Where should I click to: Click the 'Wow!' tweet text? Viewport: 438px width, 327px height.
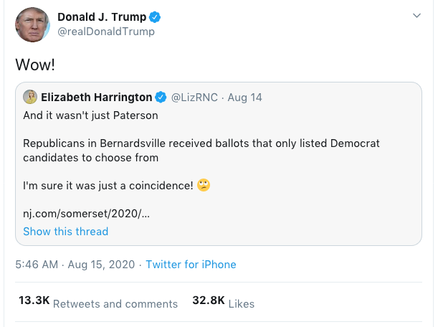point(35,65)
